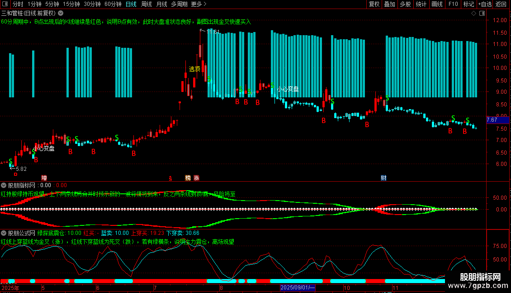Click the 标记 mark button

[x=468, y=4]
